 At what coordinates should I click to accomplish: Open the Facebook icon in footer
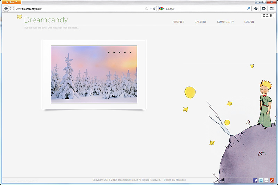point(255,180)
